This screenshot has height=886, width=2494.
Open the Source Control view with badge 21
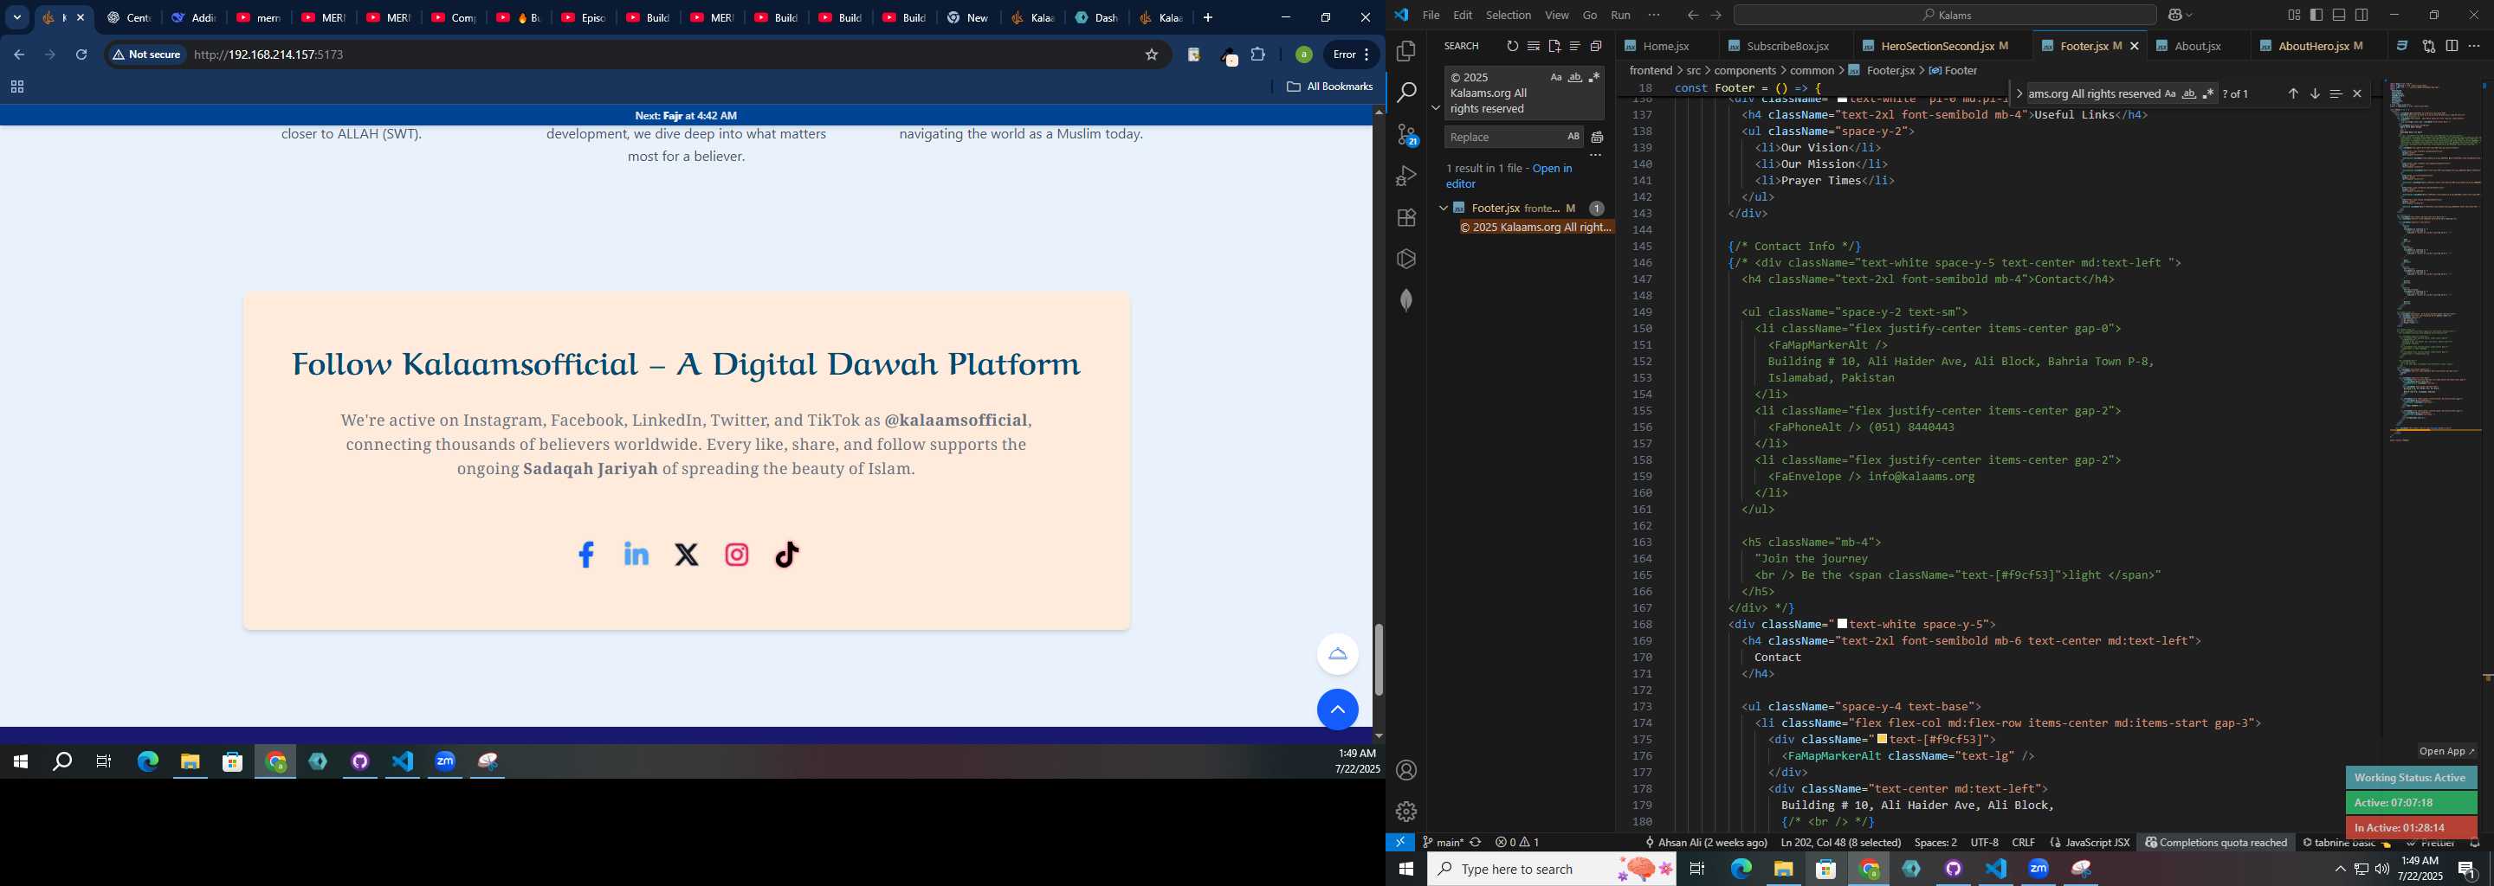pos(1406,134)
